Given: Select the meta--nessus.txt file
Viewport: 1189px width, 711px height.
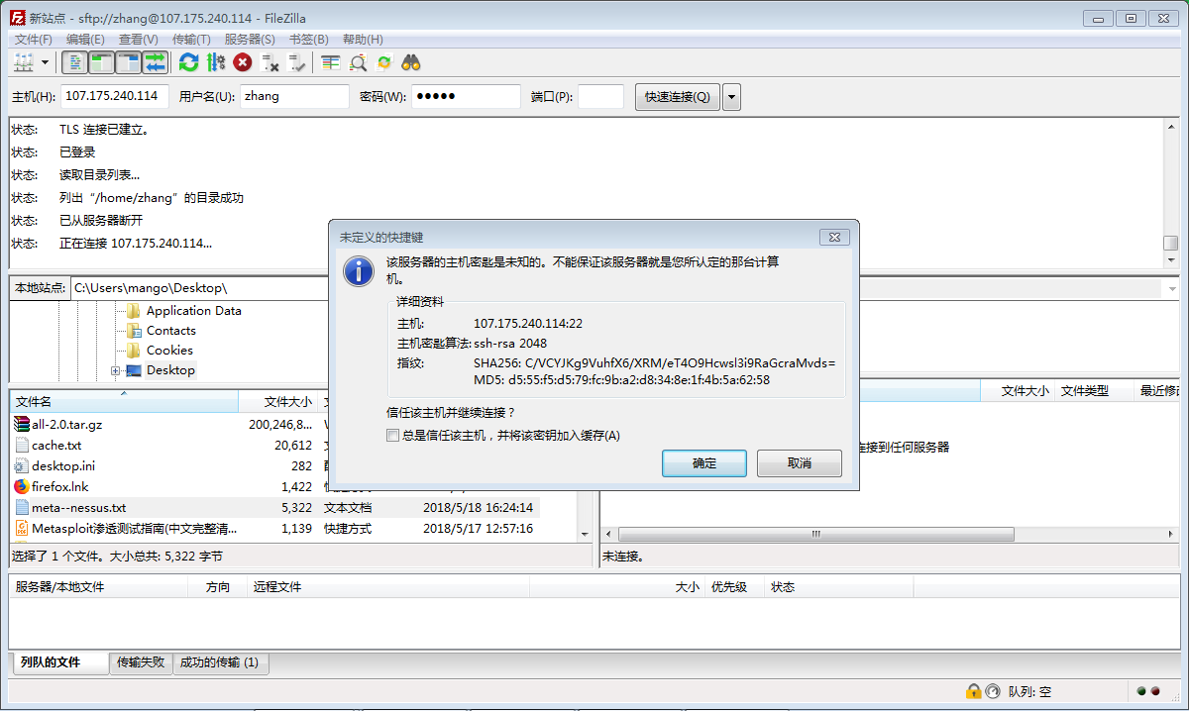Looking at the screenshot, I should 78,508.
